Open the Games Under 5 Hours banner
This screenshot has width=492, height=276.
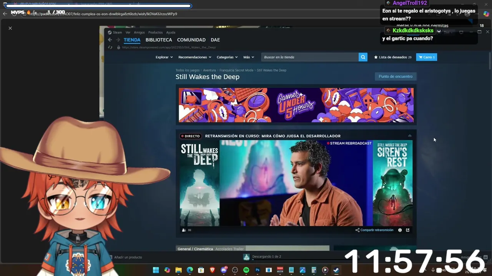[296, 105]
